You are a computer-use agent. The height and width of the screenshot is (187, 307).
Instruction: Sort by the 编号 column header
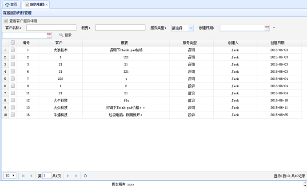tap(28, 43)
